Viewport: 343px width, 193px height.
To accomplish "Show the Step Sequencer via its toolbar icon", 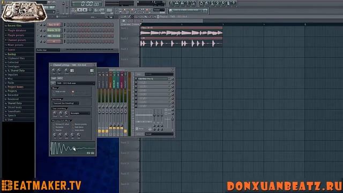I will click(177, 3).
